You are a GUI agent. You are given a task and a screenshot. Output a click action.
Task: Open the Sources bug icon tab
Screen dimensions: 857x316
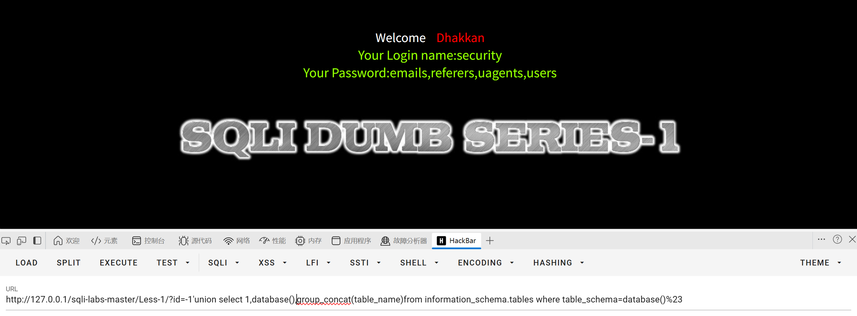[x=195, y=241]
